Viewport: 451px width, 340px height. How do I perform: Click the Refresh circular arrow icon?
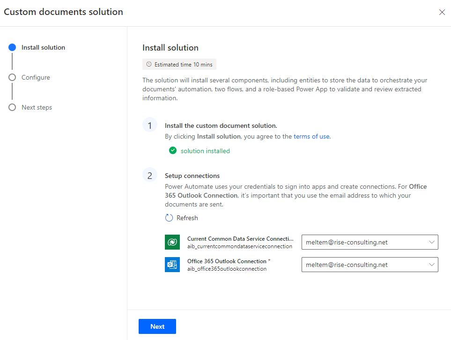pyautogui.click(x=169, y=218)
